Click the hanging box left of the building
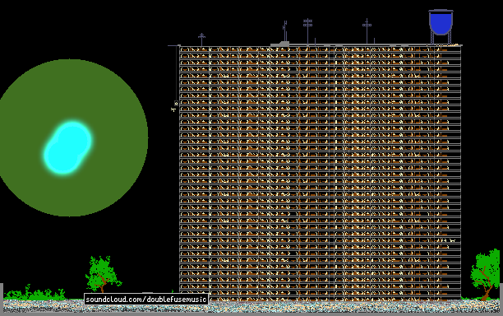Screen dimensions: 503x316 click(176, 103)
